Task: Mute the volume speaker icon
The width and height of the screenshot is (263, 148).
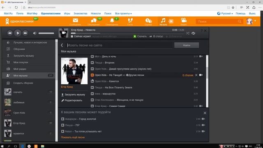Action: tap(35, 33)
